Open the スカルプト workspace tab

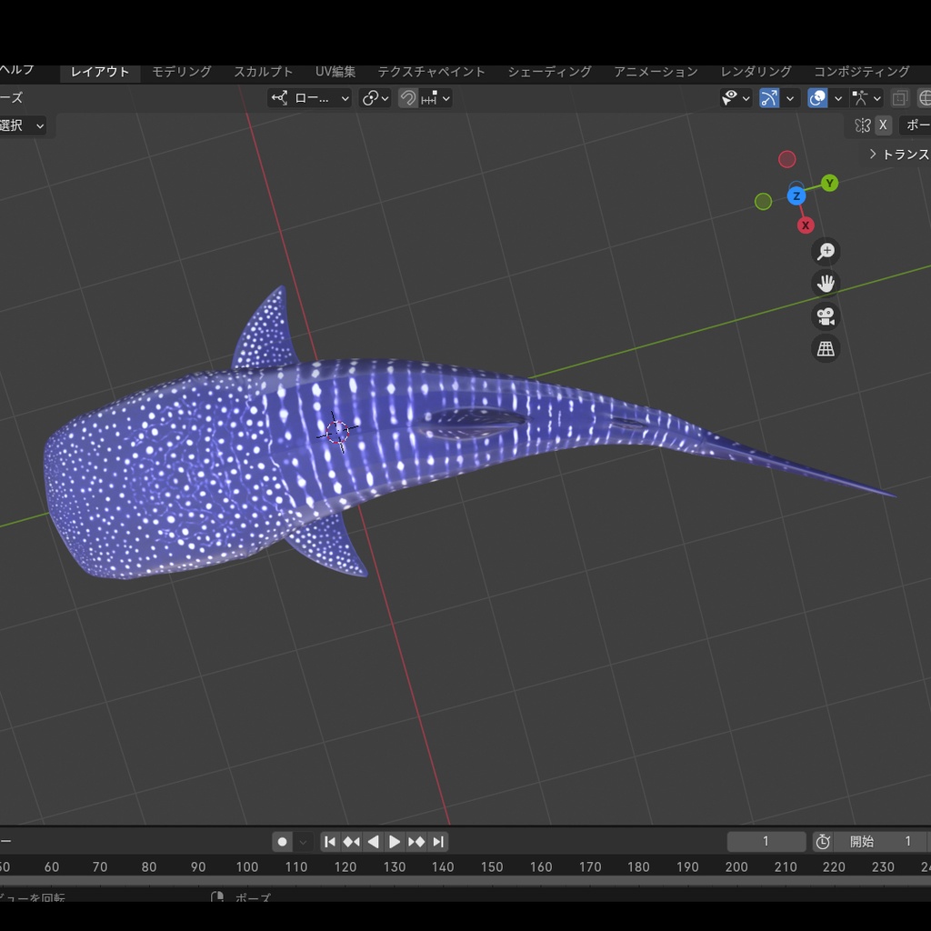pyautogui.click(x=262, y=72)
